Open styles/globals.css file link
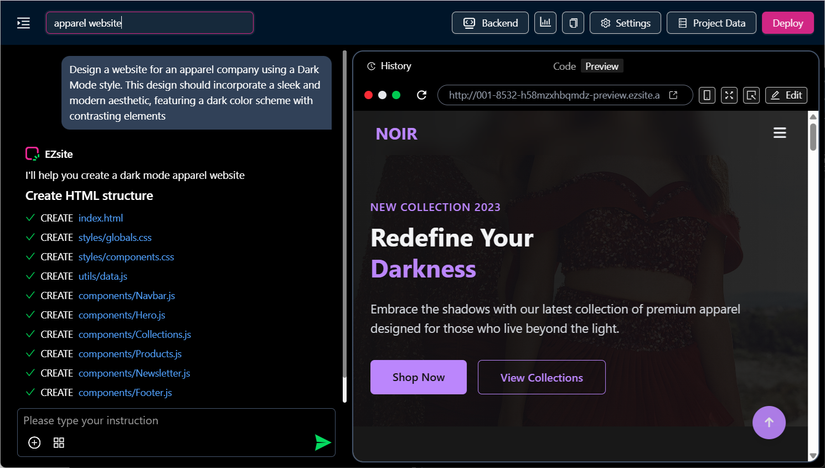Viewport: 825px width, 468px height. coord(115,238)
